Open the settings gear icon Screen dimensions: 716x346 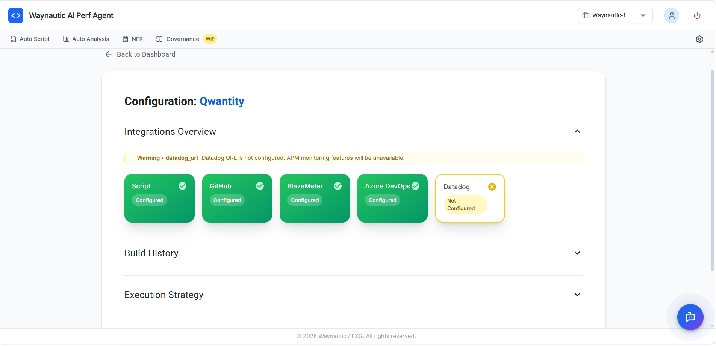(699, 39)
